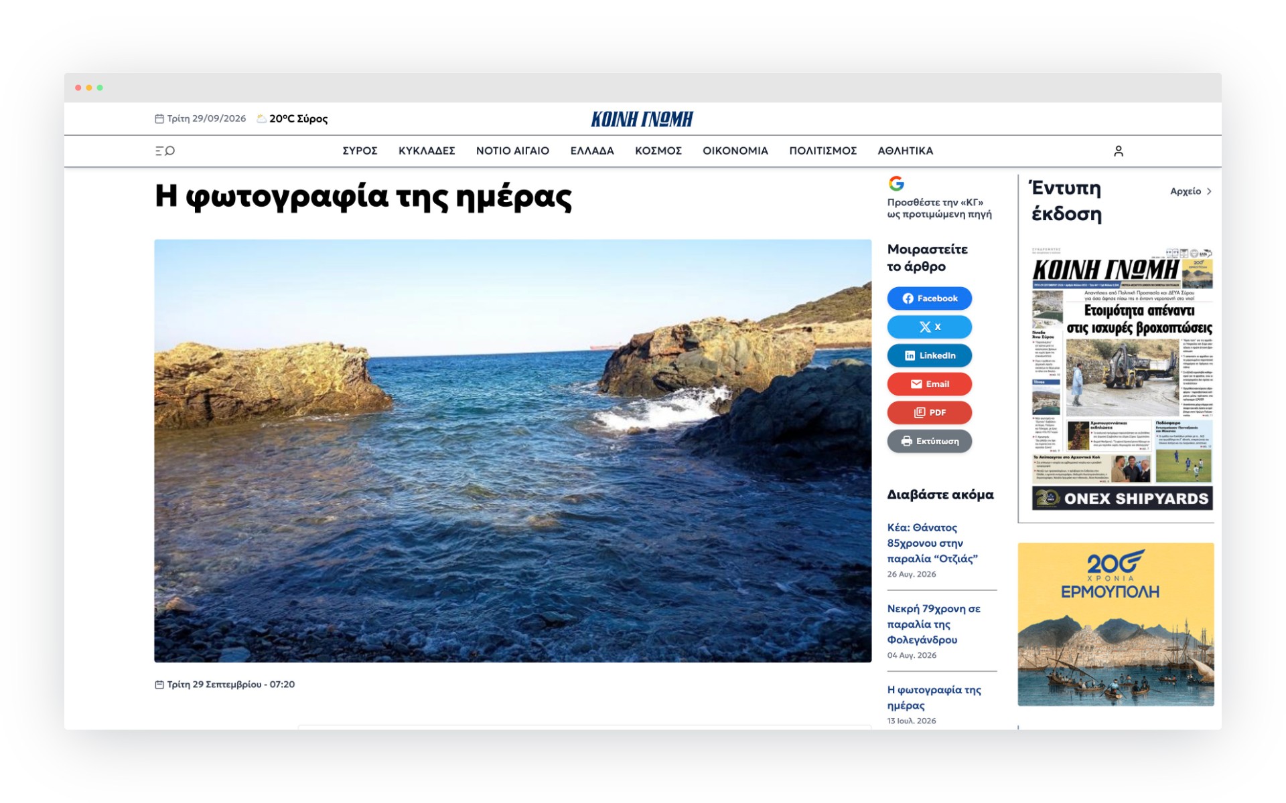
Task: Click the date 26 Αυγ. 2026
Action: tap(912, 574)
